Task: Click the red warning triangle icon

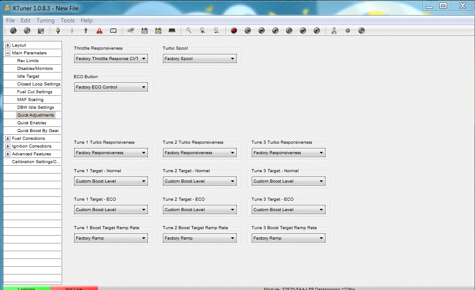Action: pos(100,31)
